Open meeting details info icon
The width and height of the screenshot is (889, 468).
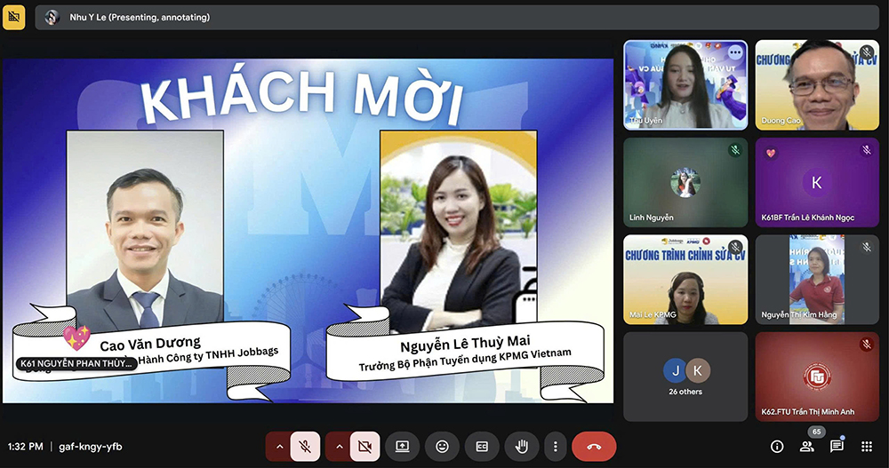pos(777,447)
